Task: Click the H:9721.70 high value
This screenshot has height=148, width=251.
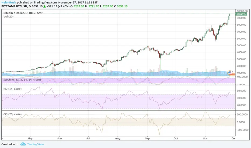Action: [92, 6]
